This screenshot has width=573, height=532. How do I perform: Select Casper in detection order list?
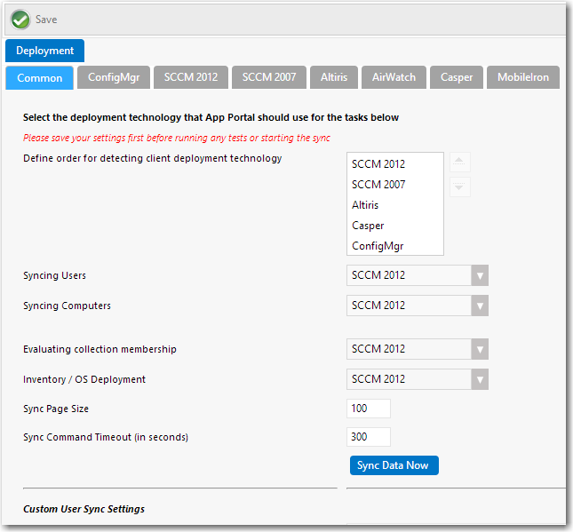tap(394, 226)
